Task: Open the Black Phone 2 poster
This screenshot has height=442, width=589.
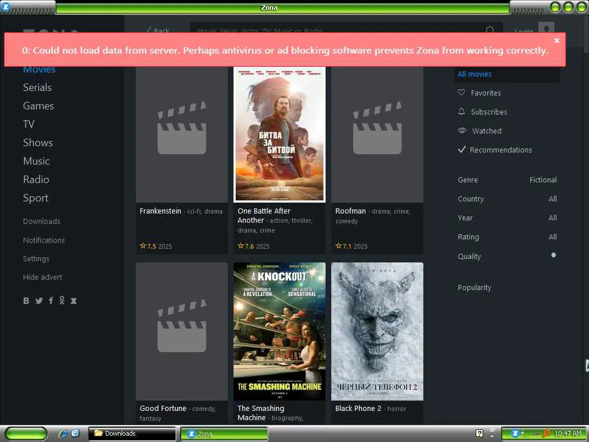Action: pos(377,331)
